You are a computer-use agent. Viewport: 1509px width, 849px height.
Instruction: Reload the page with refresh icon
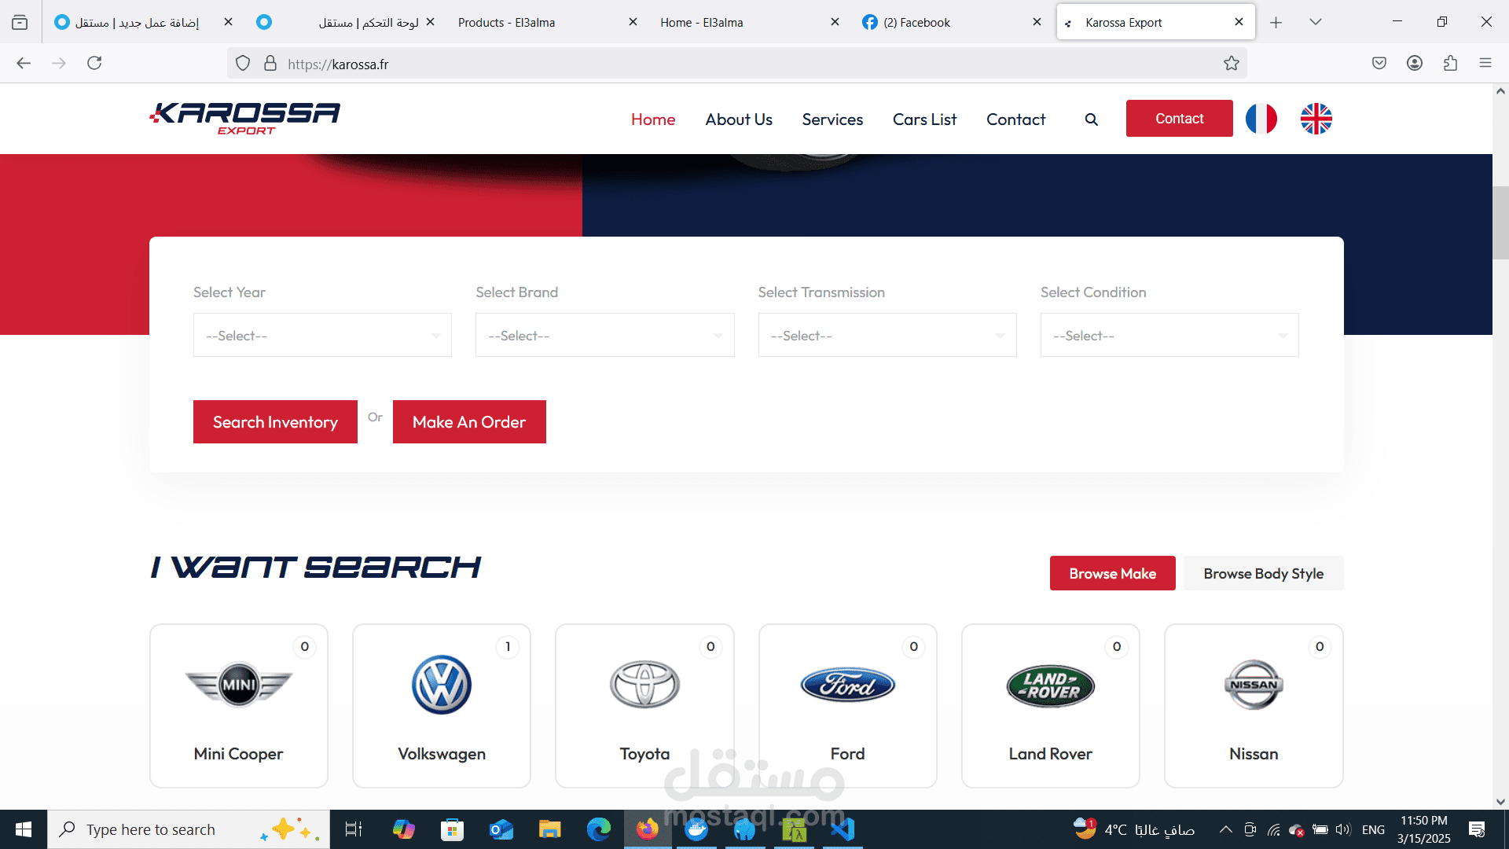tap(94, 64)
